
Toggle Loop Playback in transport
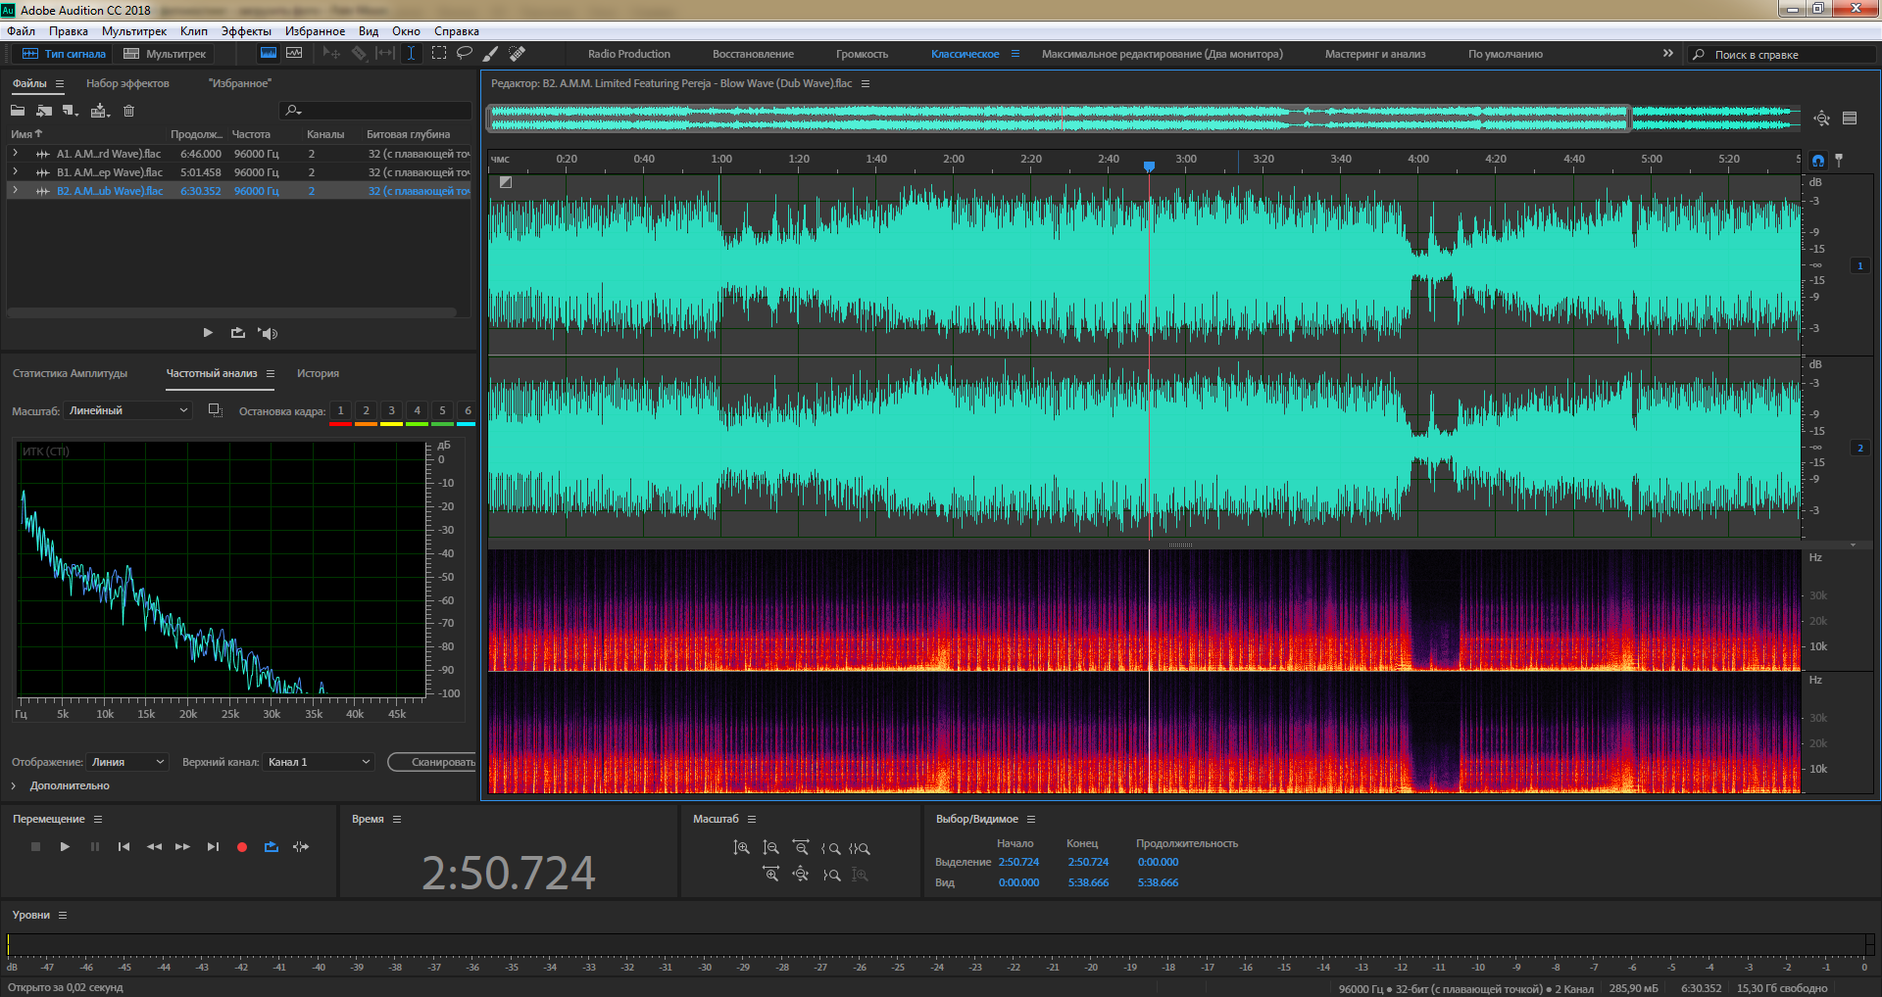pyautogui.click(x=272, y=847)
